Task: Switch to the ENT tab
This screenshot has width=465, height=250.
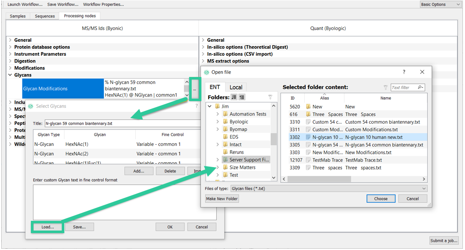Action: [215, 87]
